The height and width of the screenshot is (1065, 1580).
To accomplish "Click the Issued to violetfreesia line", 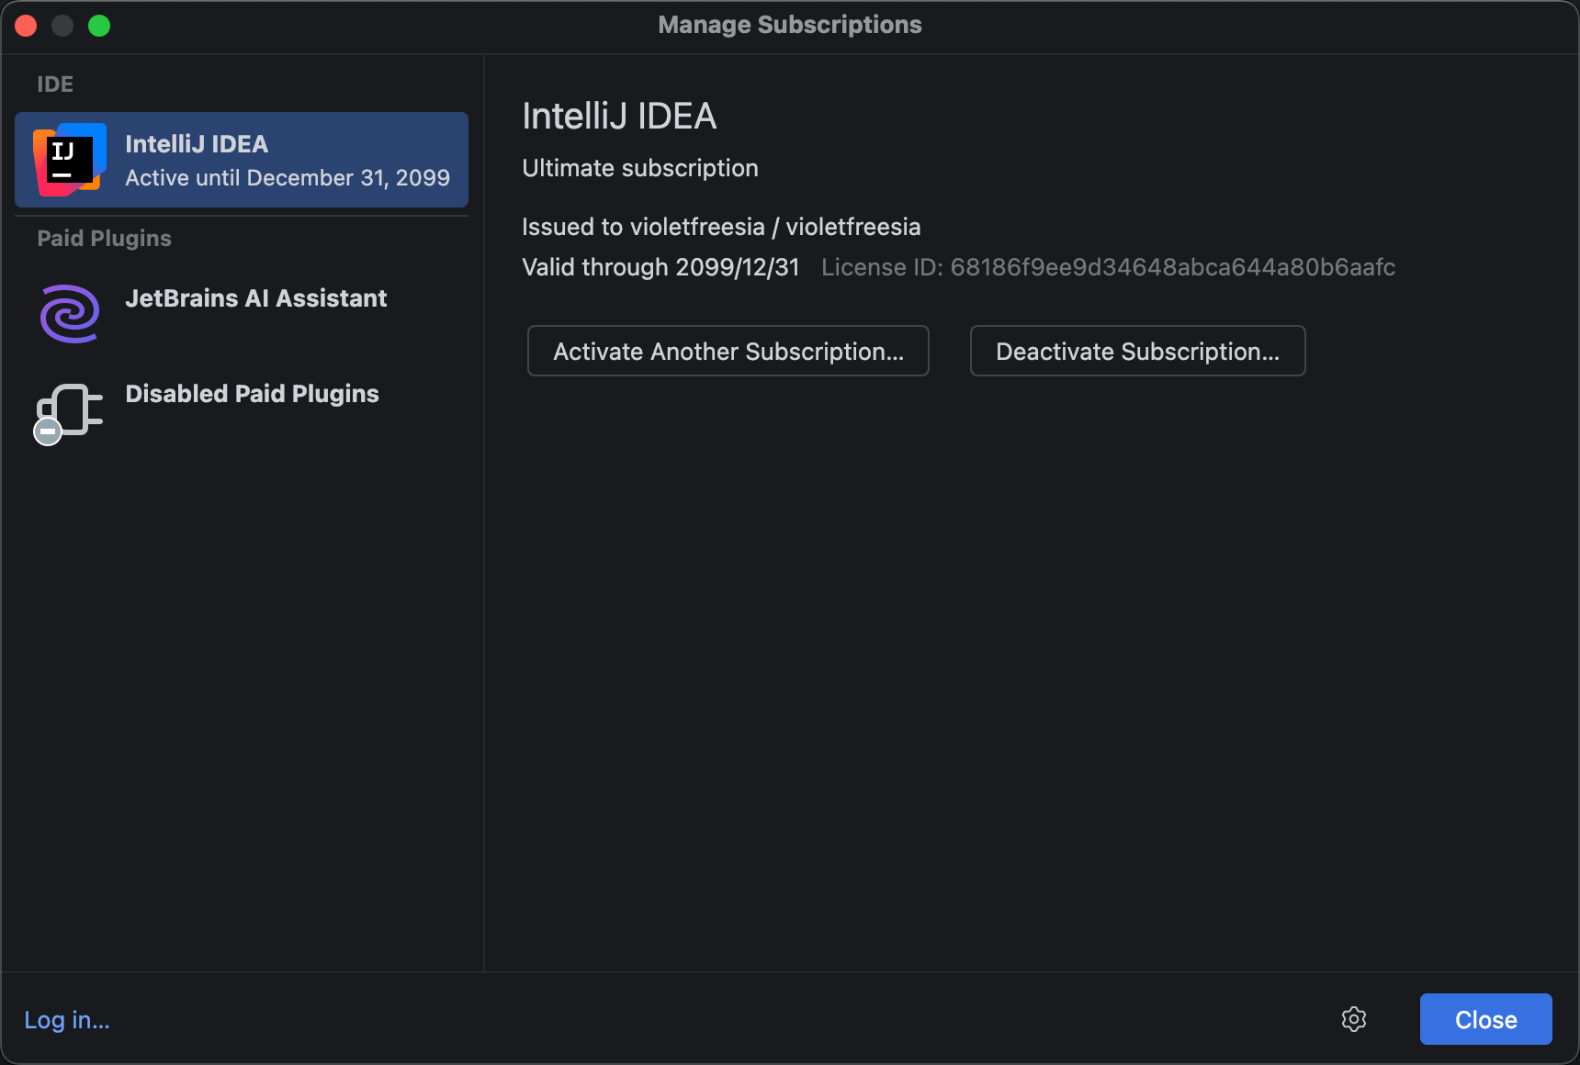I will pyautogui.click(x=720, y=227).
